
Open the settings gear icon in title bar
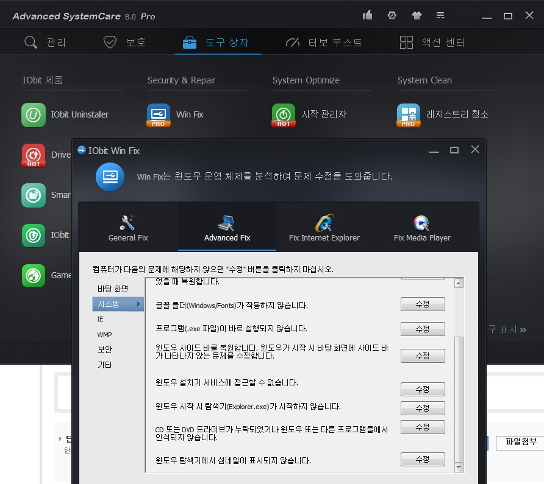(x=392, y=15)
